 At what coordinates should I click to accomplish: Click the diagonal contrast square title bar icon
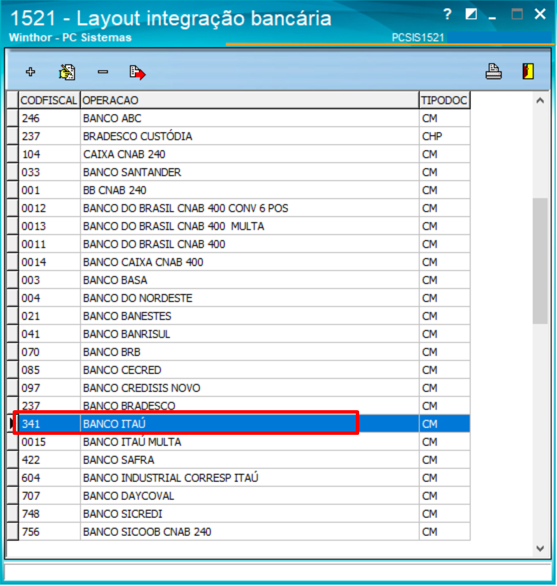[x=471, y=14]
